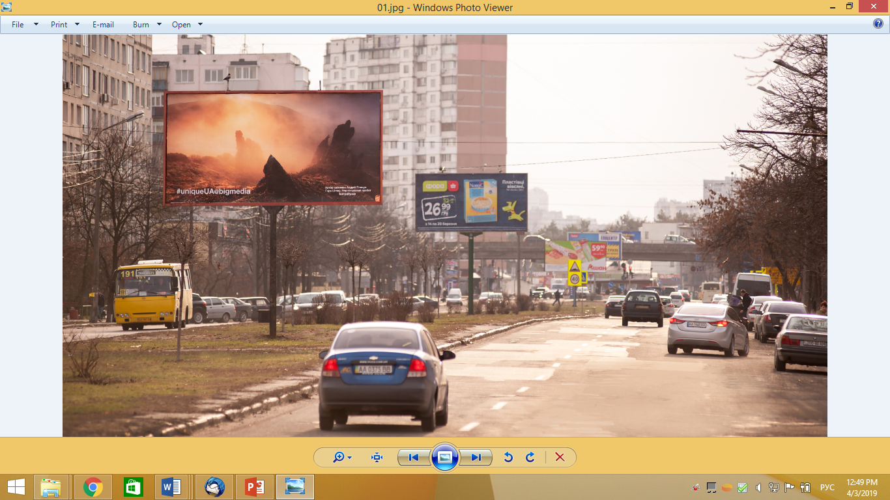Launch Google Chrome from the taskbar

tap(93, 487)
